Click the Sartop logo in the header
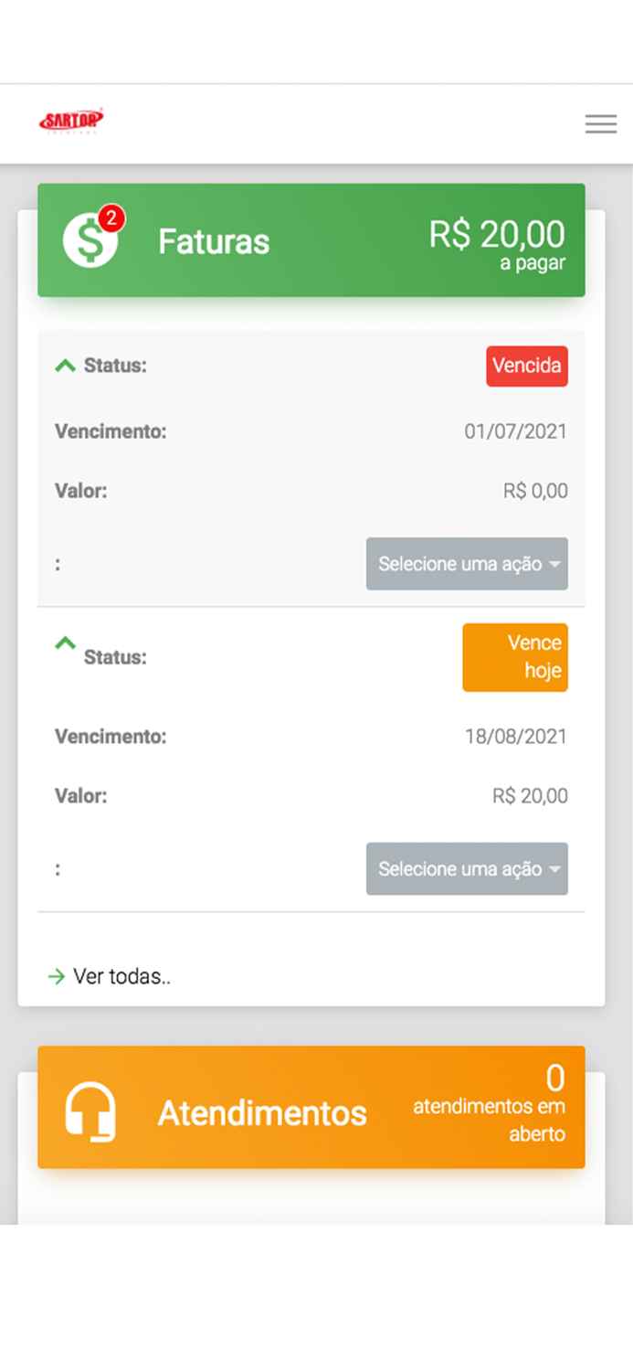633x1371 pixels. tap(71, 120)
